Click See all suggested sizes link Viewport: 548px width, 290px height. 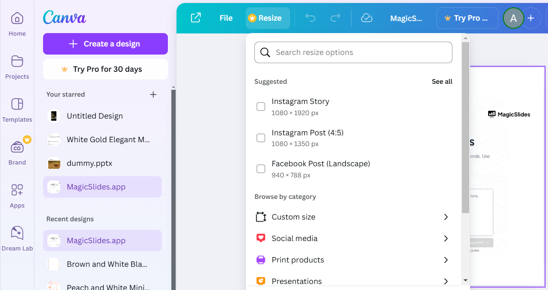[442, 82]
